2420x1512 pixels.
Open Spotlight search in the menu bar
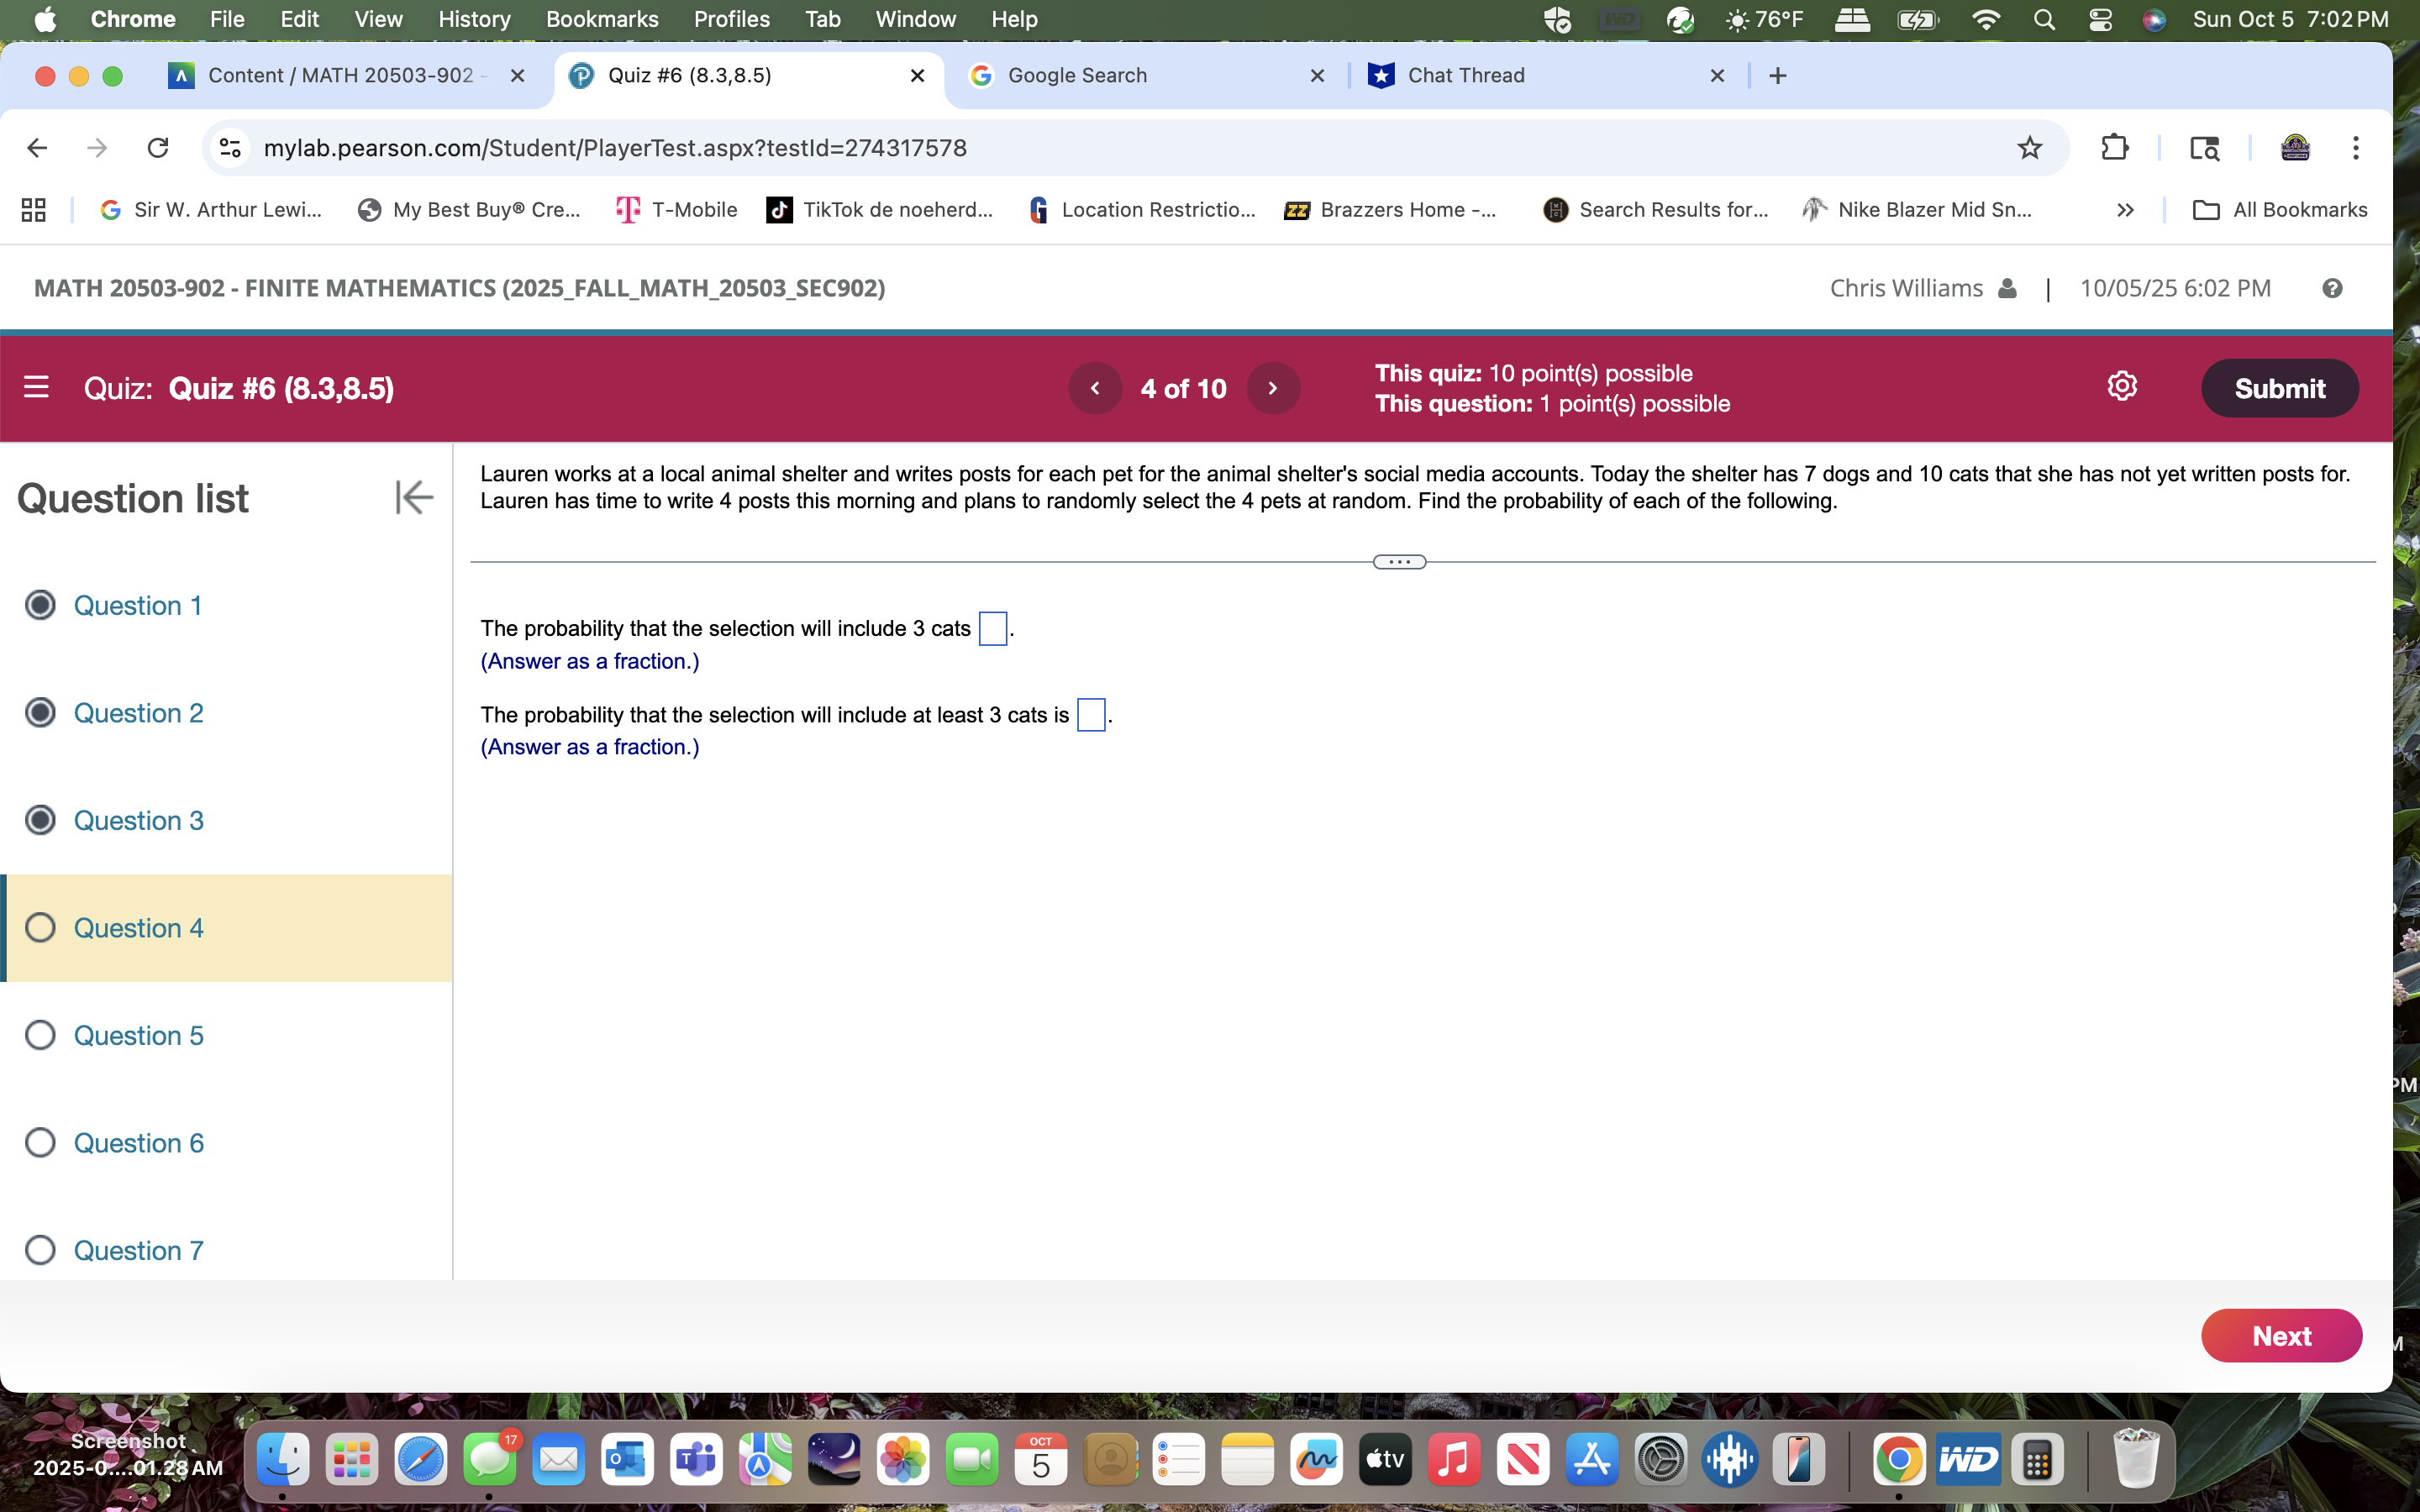2045,19
